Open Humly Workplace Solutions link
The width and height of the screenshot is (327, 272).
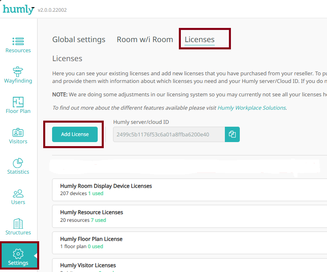pos(252,108)
